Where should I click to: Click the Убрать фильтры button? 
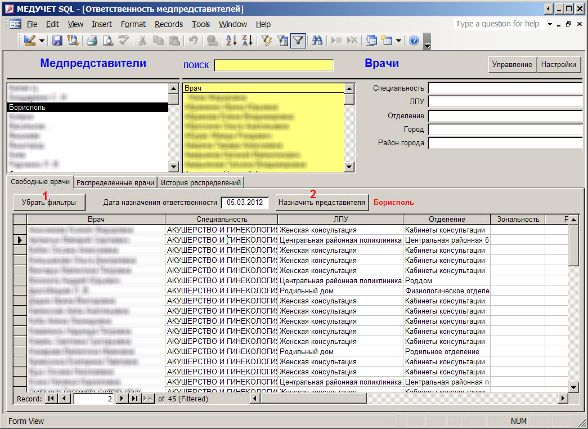pos(49,203)
